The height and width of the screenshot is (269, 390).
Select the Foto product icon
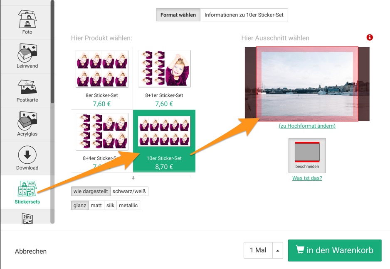27,19
